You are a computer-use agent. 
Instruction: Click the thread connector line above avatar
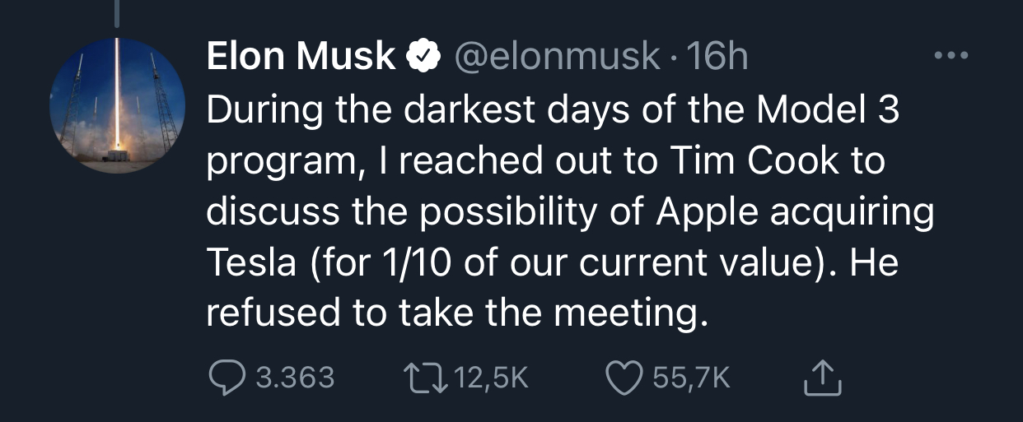[116, 12]
